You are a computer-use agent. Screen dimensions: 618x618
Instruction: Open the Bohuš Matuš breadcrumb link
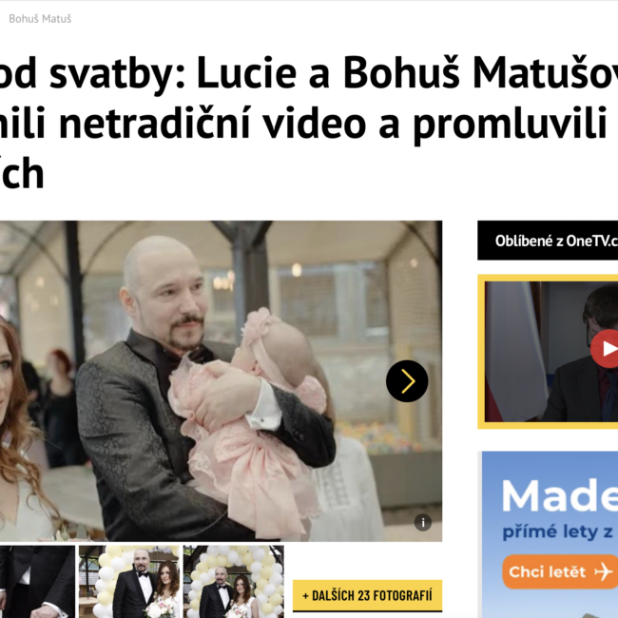(x=40, y=18)
